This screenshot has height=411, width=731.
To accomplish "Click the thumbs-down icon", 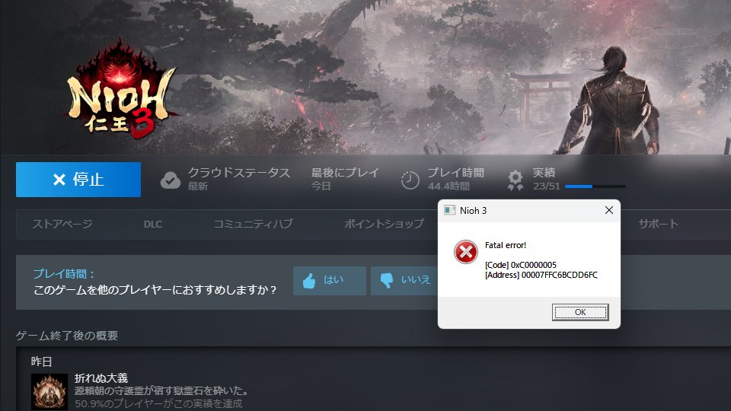I will pyautogui.click(x=387, y=281).
